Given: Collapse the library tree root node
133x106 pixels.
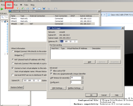Looking at the screenshot, I should (x=2, y=21).
